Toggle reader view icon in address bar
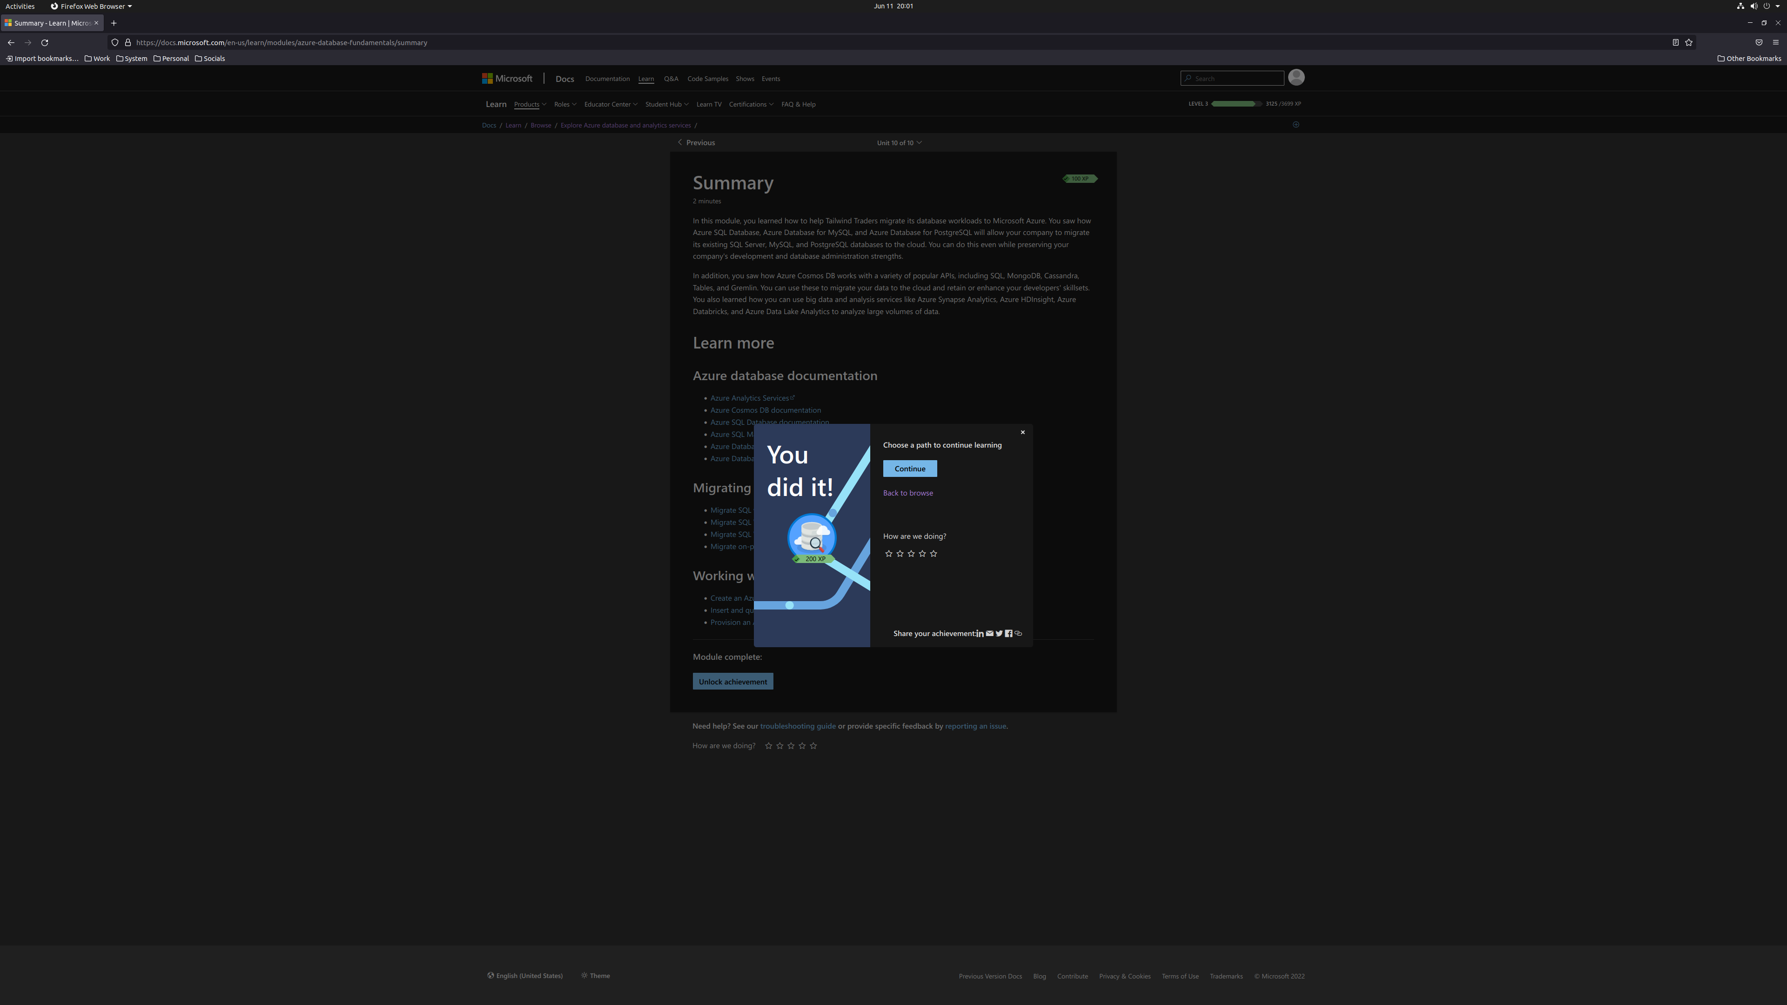 point(1675,42)
